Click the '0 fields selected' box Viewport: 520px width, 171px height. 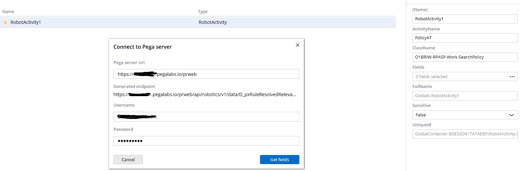459,77
